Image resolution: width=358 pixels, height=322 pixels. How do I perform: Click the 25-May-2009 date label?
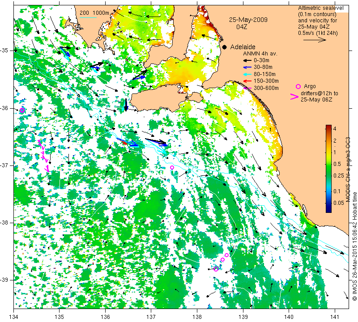point(248,20)
